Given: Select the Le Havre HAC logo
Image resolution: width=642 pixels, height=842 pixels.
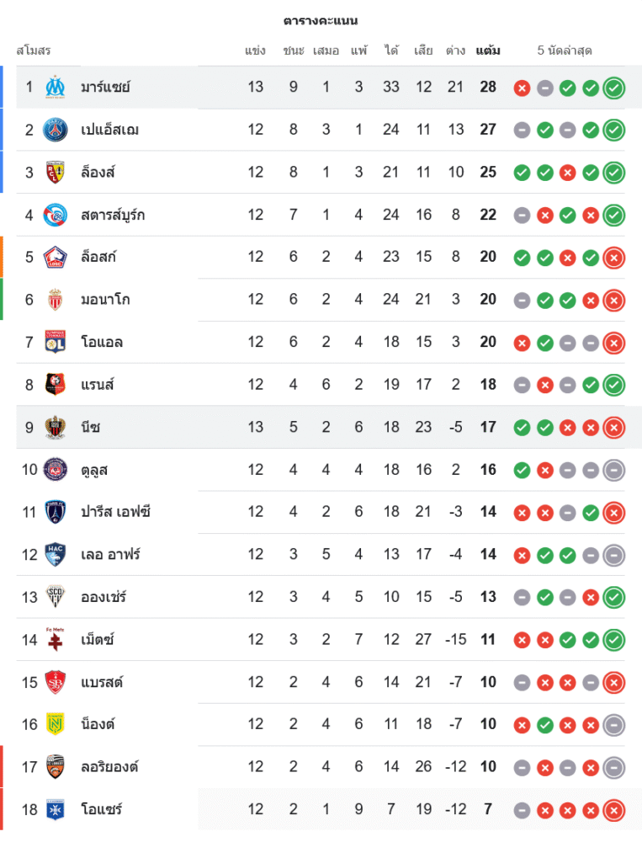Looking at the screenshot, I should point(55,554).
